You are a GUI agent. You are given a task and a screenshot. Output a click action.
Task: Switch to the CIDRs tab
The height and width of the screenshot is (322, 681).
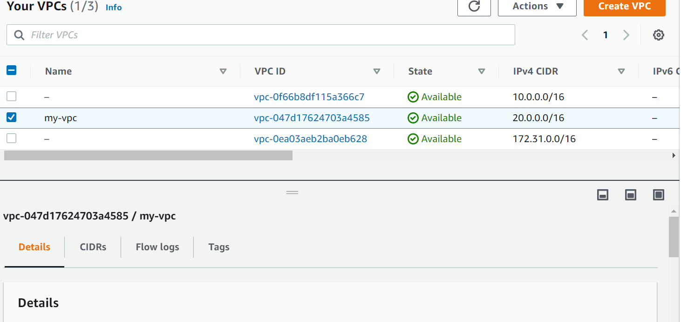(92, 247)
